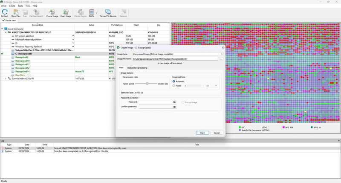The image size is (341, 183).
Task: Click the Device/Disk column header
Action: (38, 25)
